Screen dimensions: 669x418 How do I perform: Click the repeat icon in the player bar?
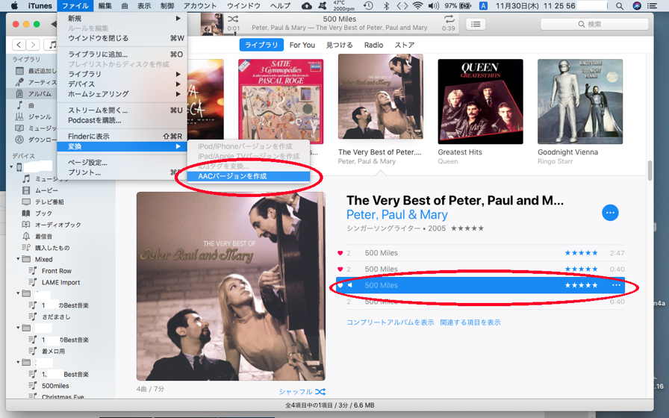(x=449, y=19)
